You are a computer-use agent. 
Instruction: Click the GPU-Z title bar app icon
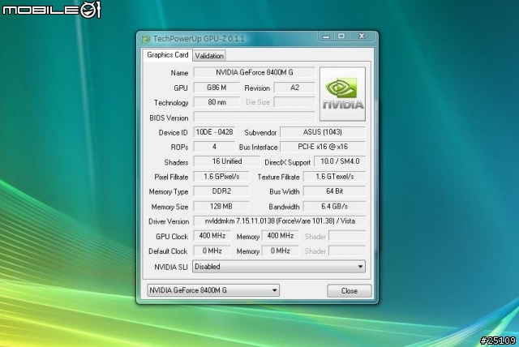point(146,39)
